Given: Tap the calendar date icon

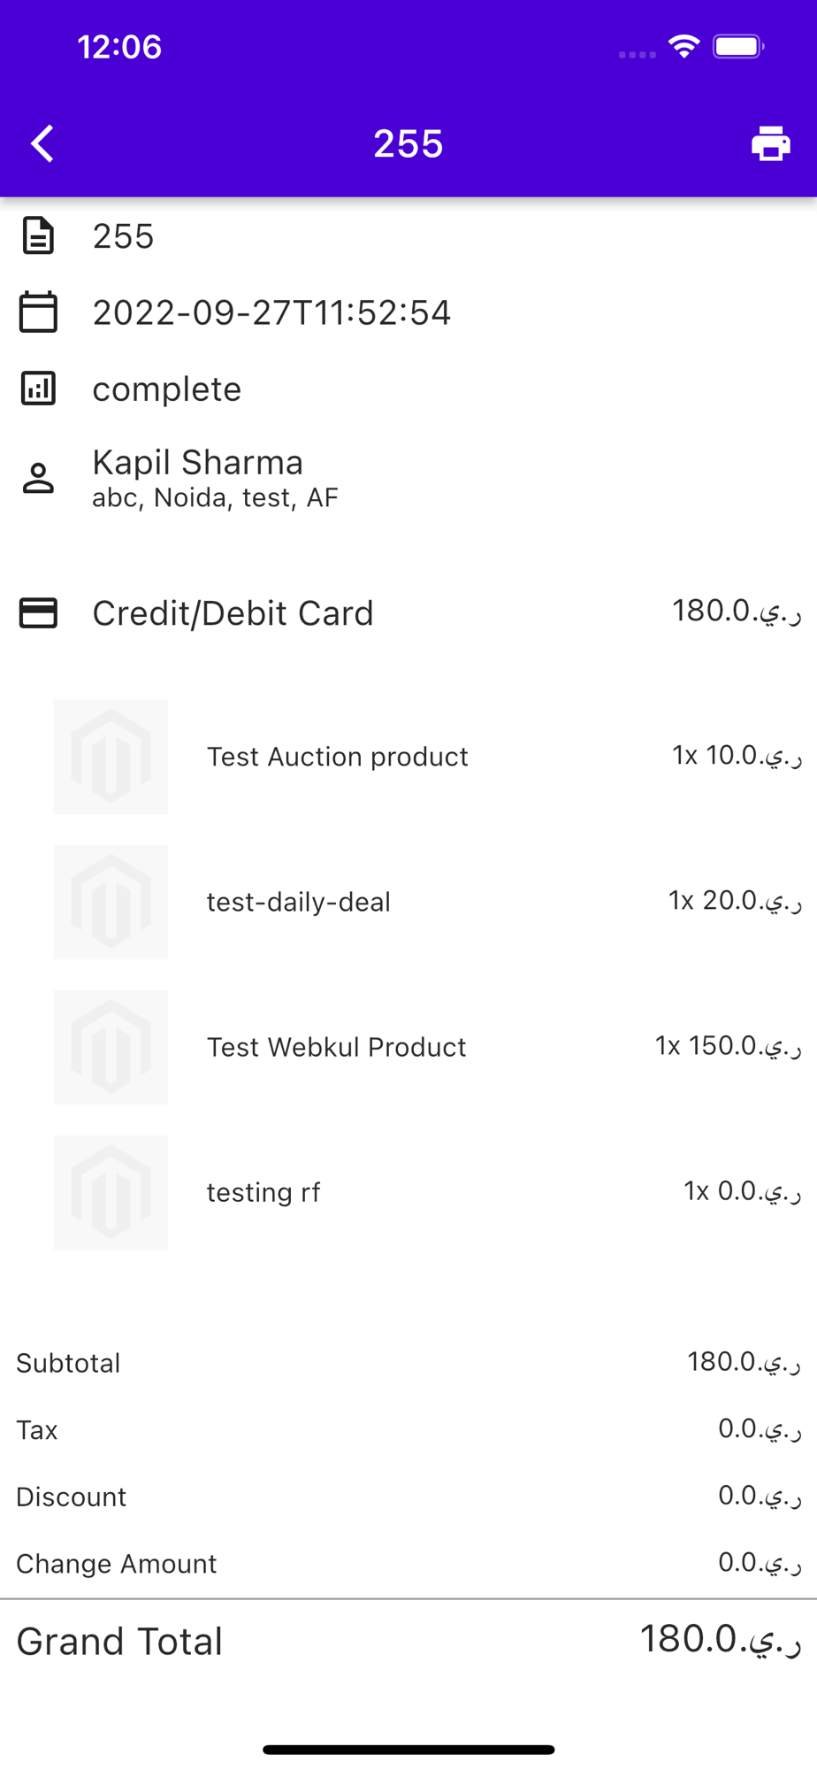Looking at the screenshot, I should click(x=38, y=312).
